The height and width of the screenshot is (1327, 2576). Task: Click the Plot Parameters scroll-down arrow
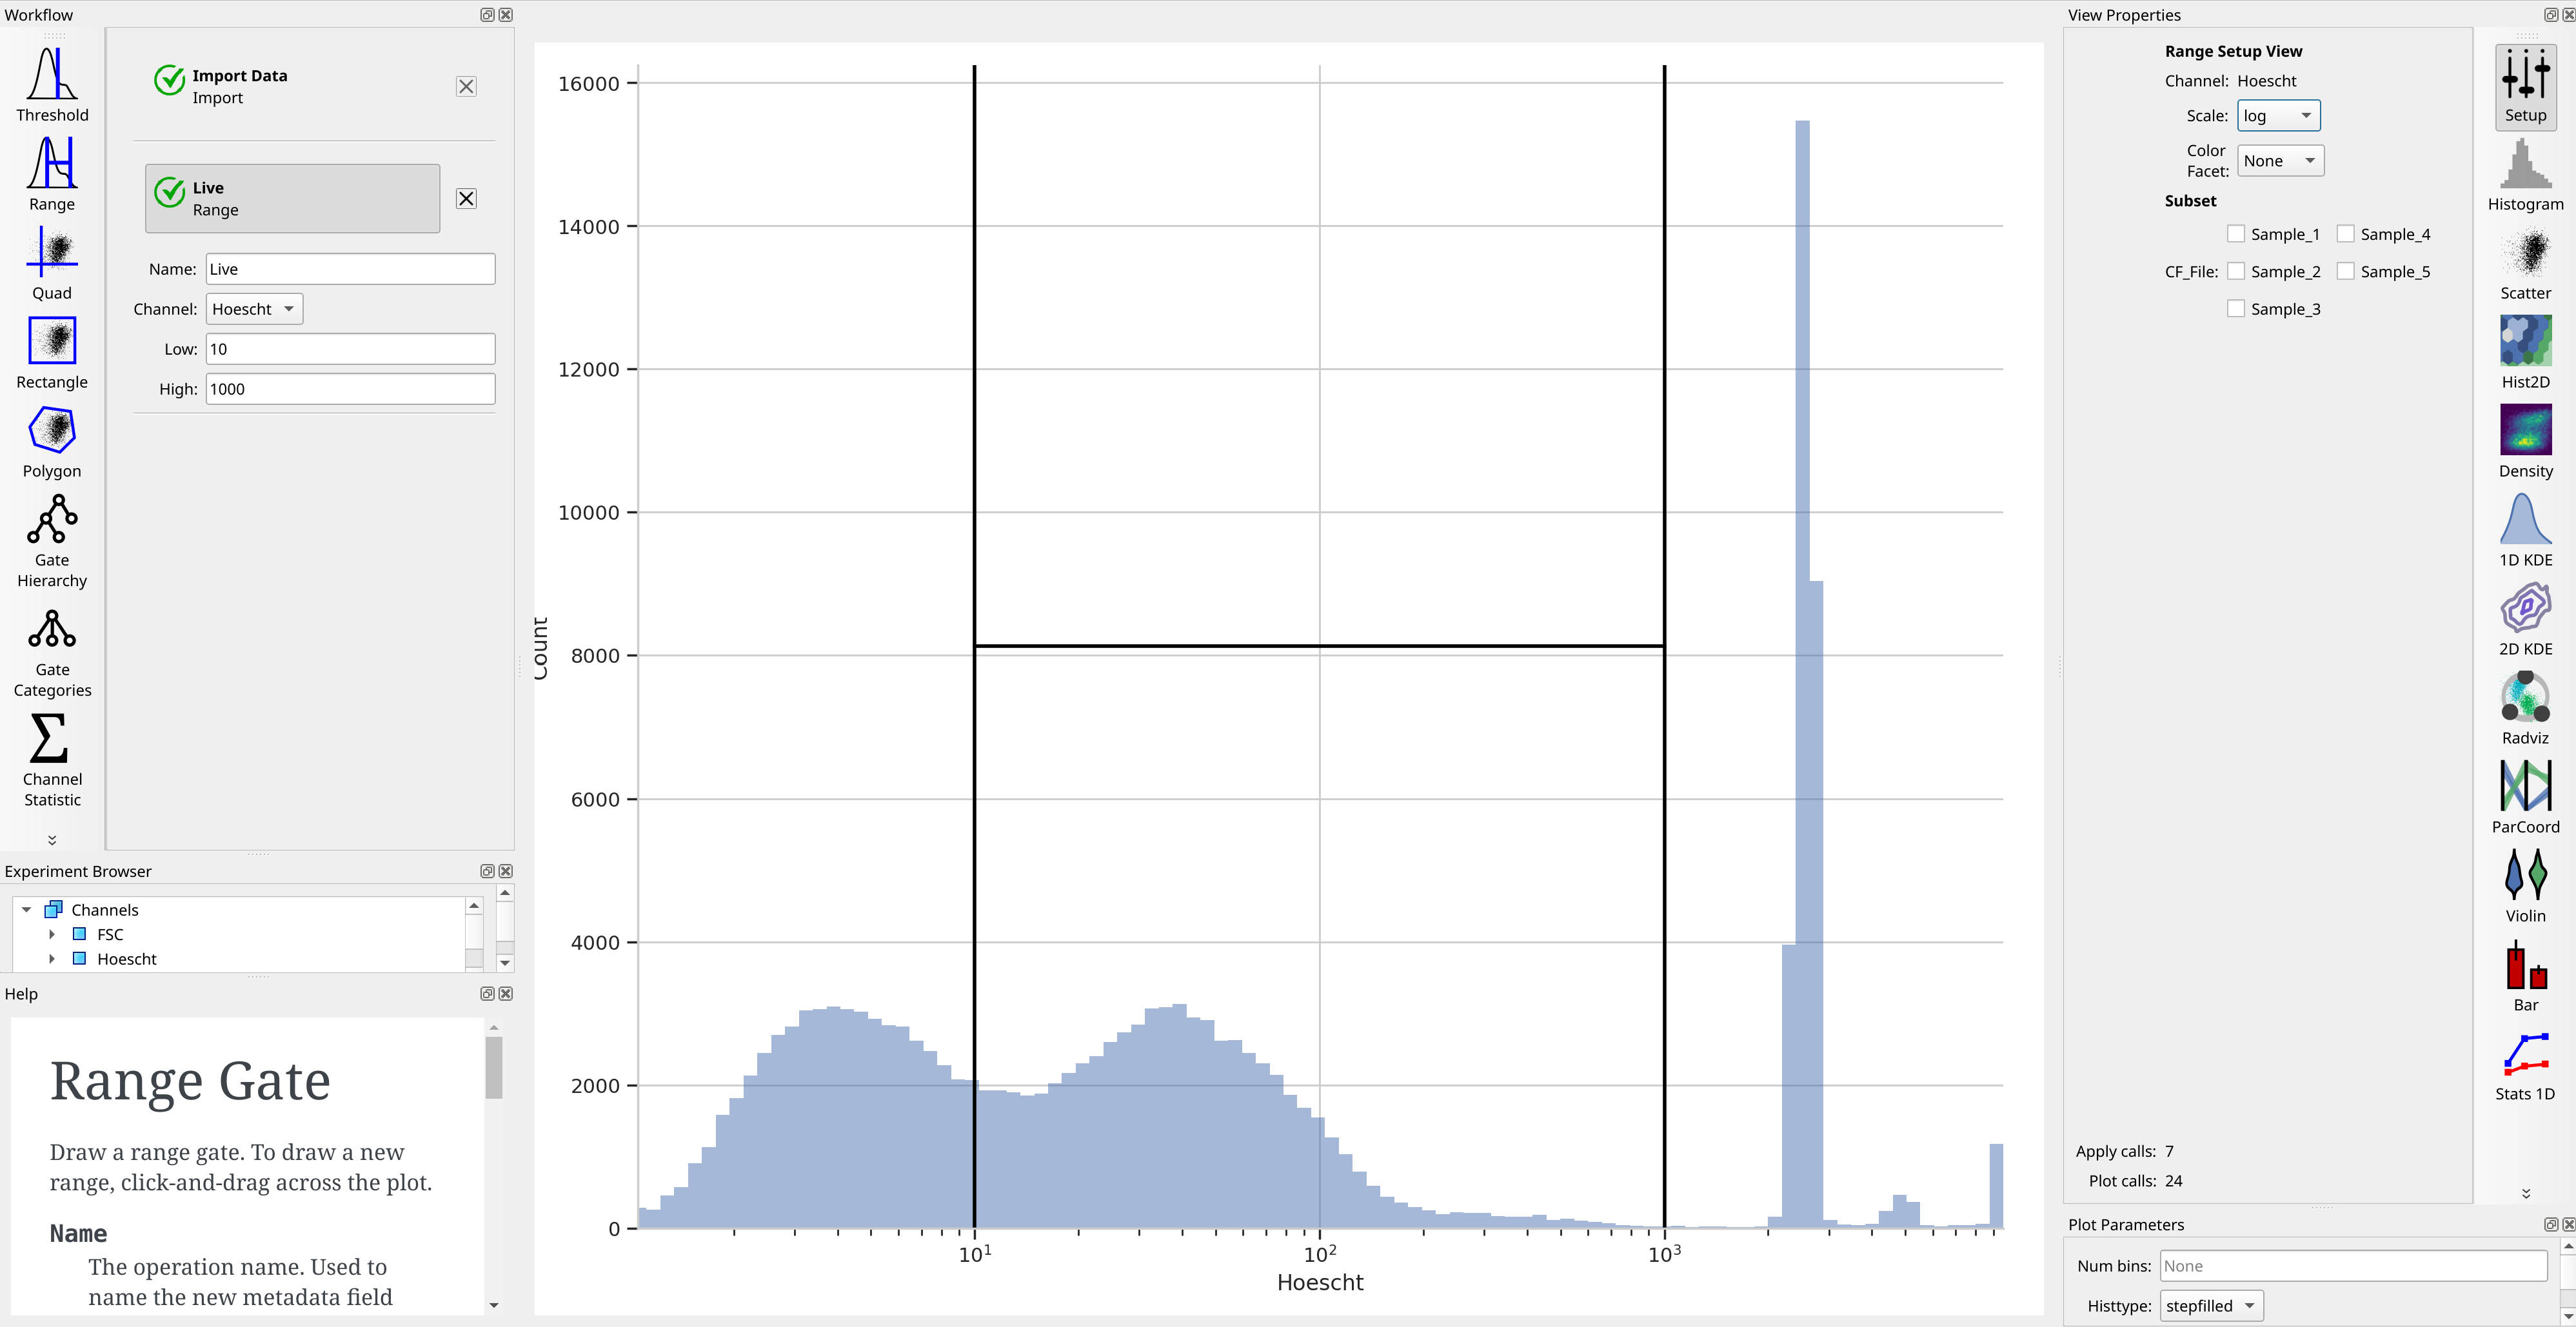[2568, 1318]
